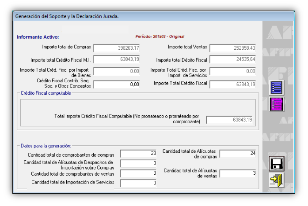Click Cantidad total de Alícuotas de ventas field
Screen dimensions: 308x206
(x=238, y=173)
